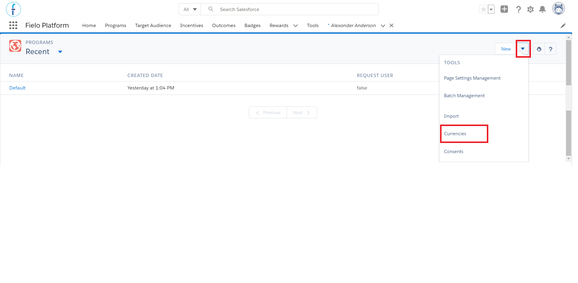Close the Alexander Anderson tab

tap(391, 26)
